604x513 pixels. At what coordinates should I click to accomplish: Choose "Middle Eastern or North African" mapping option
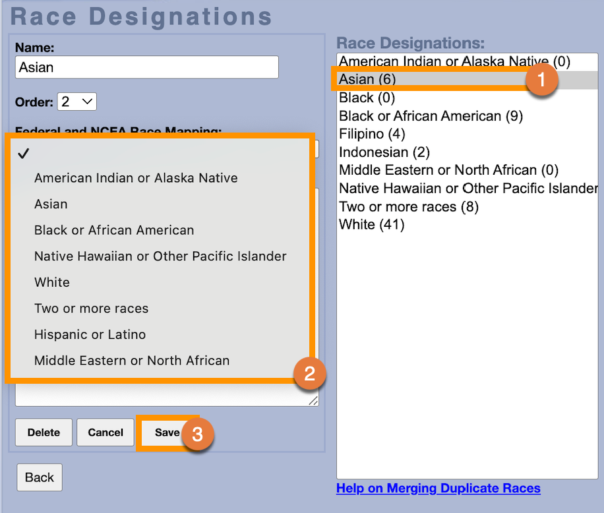(132, 361)
